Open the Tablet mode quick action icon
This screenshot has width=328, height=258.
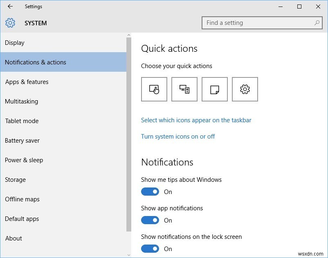point(154,89)
